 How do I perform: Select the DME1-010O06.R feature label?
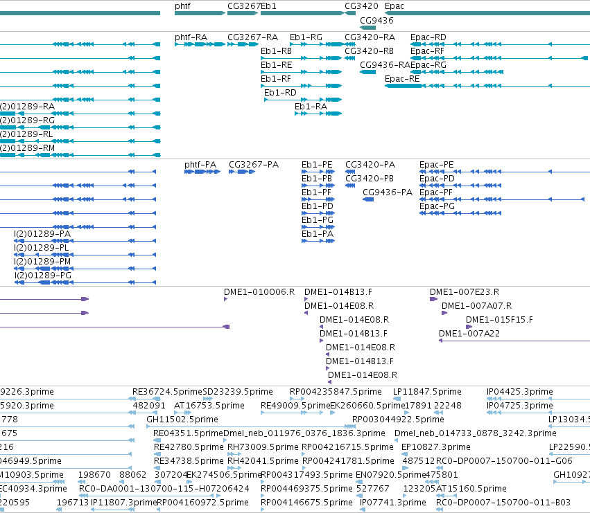coord(259,292)
